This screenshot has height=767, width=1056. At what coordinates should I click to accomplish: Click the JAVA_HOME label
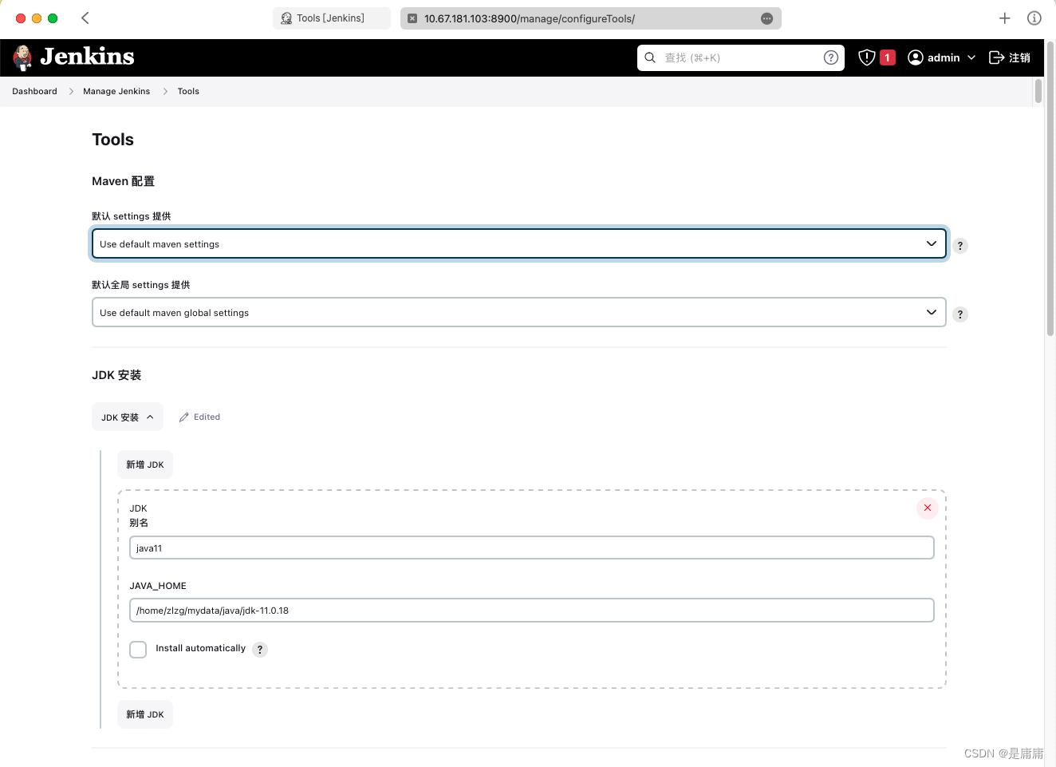[158, 586]
